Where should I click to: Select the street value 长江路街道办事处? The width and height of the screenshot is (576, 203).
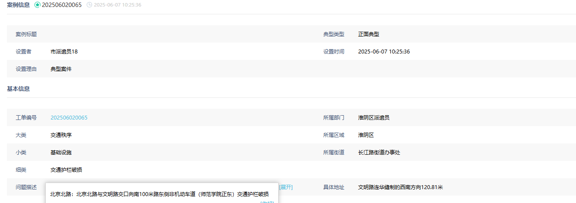coord(379,153)
